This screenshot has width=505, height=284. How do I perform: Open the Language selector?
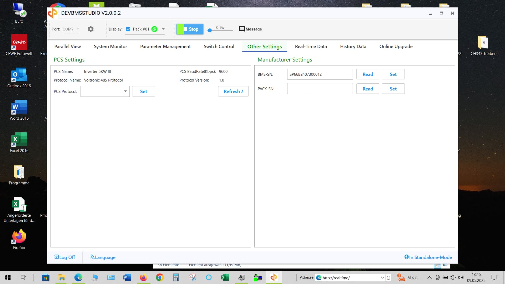103,257
